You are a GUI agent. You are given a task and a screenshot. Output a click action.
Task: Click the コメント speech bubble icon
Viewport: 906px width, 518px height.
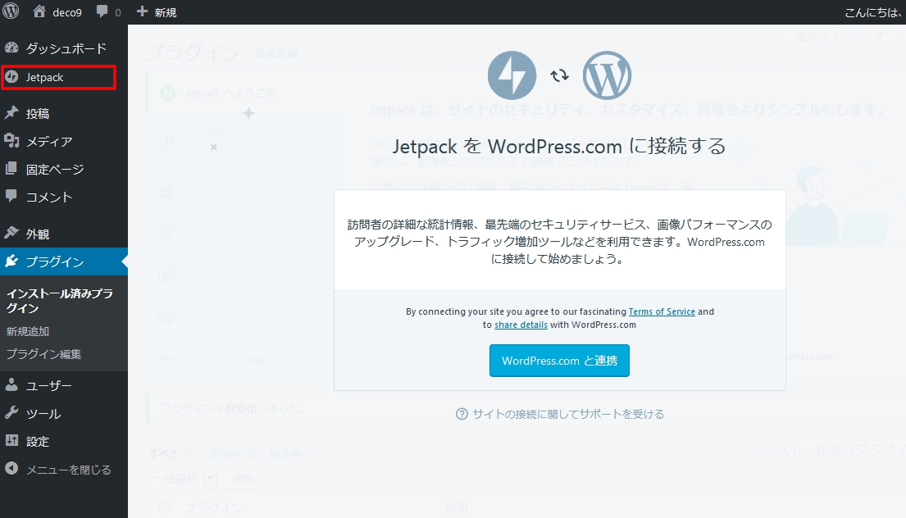pos(13,197)
